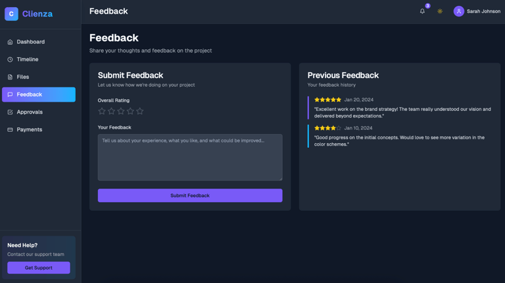The height and width of the screenshot is (283, 505).
Task: Open the Feedback sidebar item
Action: [39, 95]
